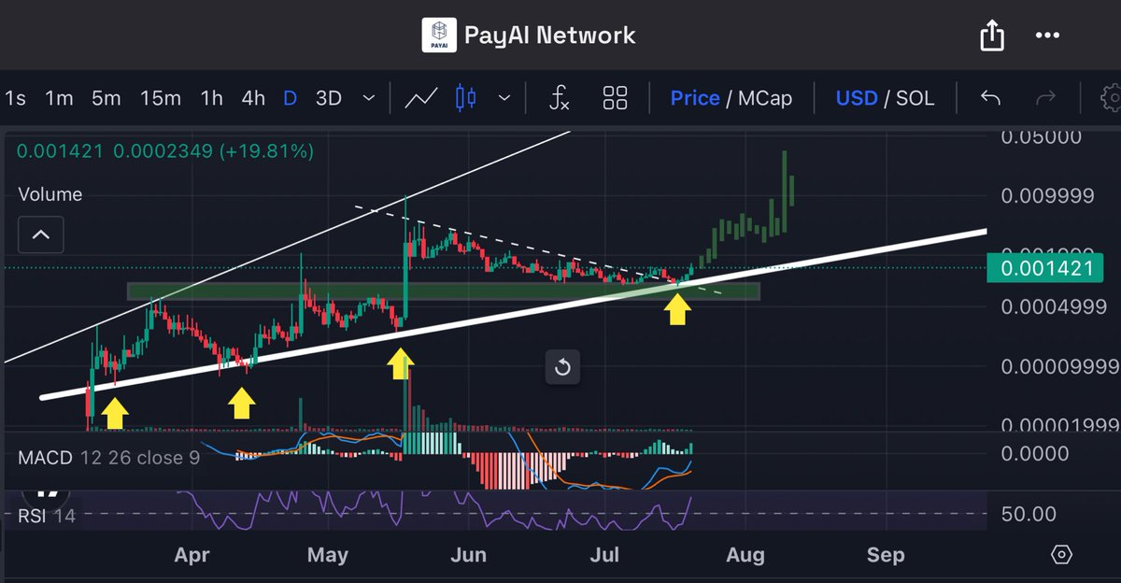This screenshot has height=583, width=1121.
Task: Tap the Sep date axis label
Action: click(x=886, y=555)
